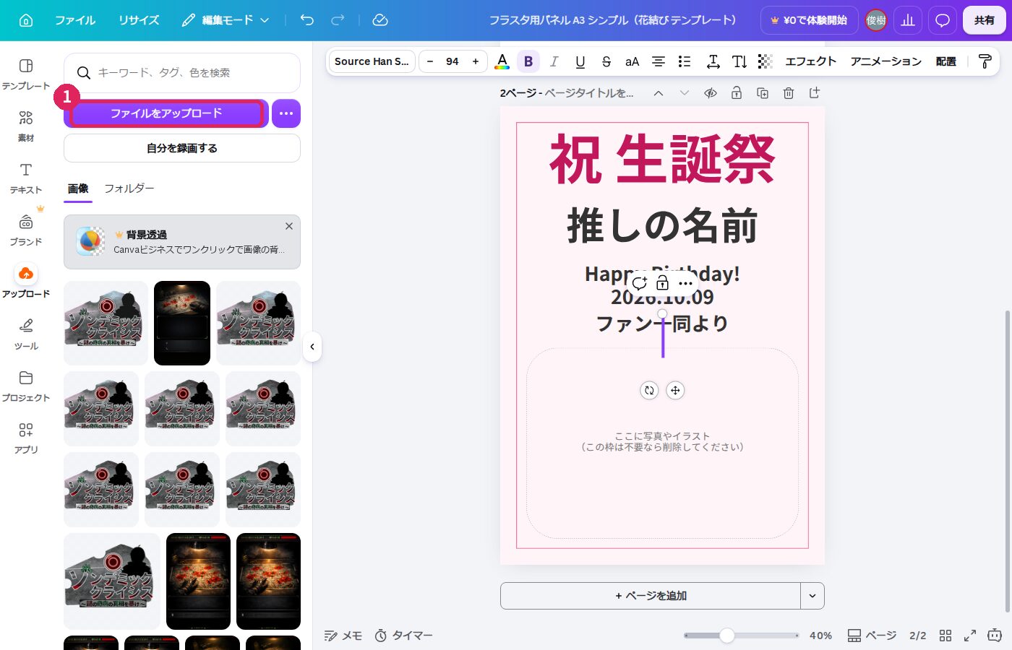This screenshot has width=1012, height=650.
Task: Click 共有 share button
Action: tap(985, 20)
